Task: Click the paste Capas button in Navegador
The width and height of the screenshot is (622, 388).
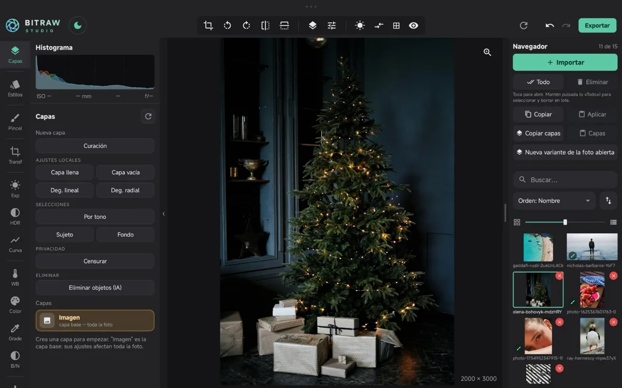Action: [x=592, y=133]
